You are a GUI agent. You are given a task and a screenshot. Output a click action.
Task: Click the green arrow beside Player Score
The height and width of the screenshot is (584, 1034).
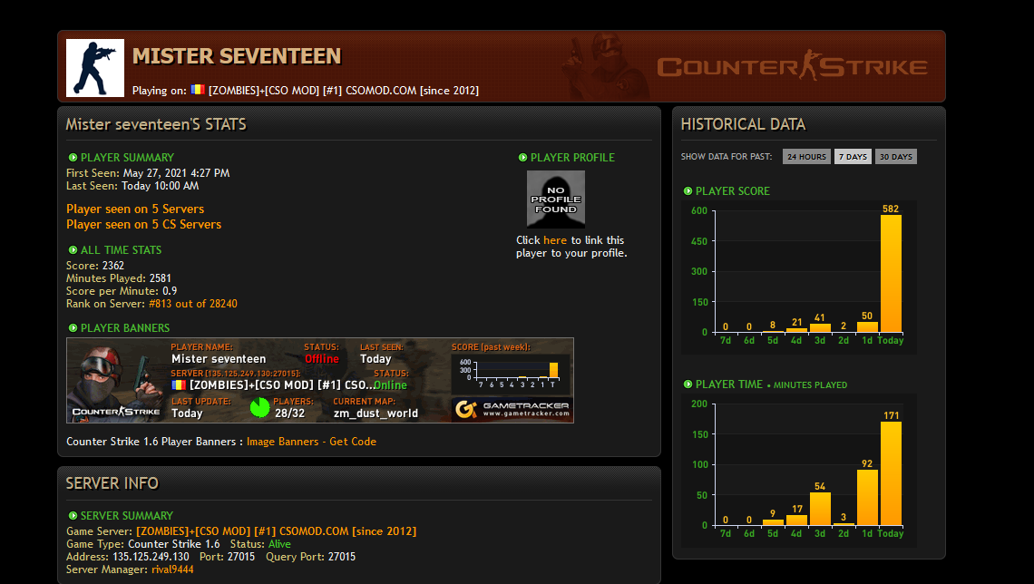(x=688, y=191)
